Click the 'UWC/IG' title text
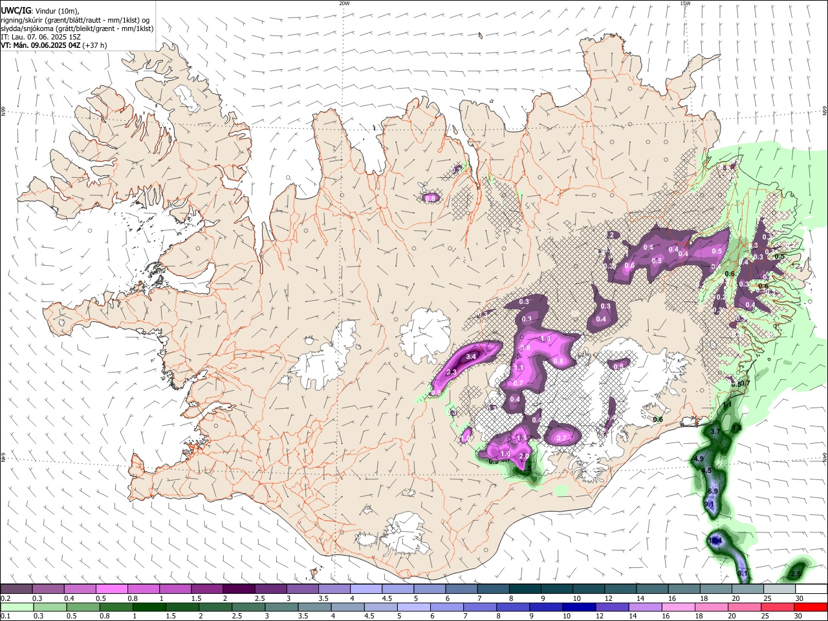The image size is (828, 621). click(16, 10)
